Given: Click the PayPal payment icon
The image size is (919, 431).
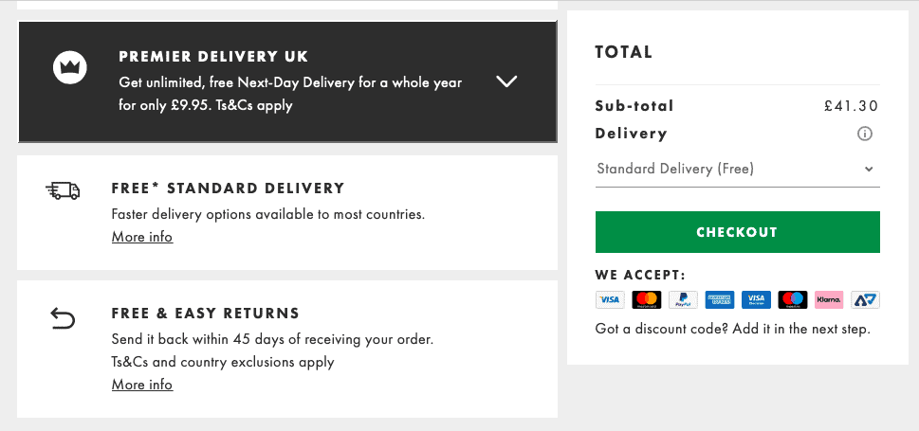Looking at the screenshot, I should pos(683,300).
